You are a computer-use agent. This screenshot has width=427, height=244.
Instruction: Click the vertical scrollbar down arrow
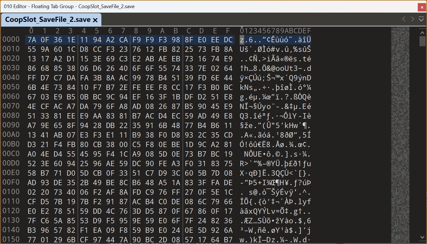[422, 237]
